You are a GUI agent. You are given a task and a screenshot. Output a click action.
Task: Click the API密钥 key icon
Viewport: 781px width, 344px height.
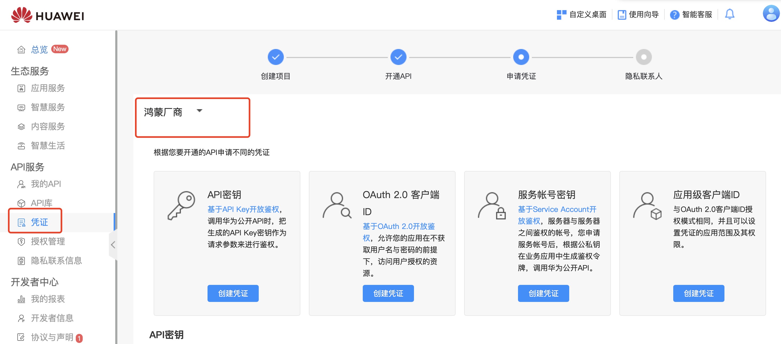click(x=181, y=206)
